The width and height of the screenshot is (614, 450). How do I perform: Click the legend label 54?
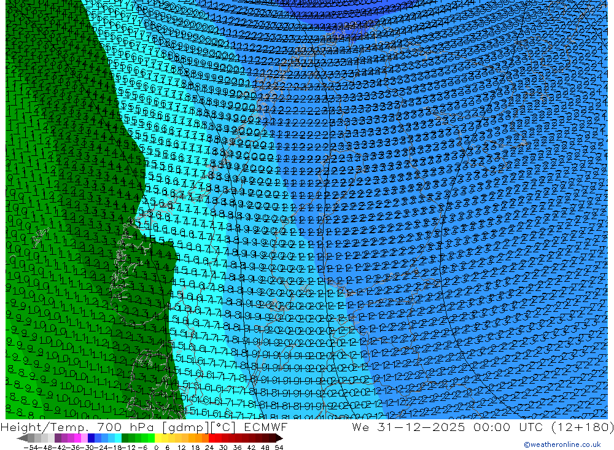[279, 448]
